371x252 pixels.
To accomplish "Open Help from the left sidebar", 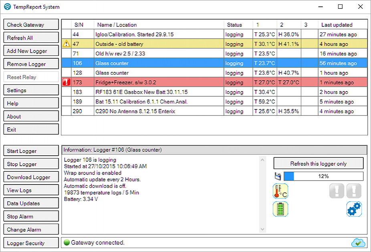I will coord(31,103).
